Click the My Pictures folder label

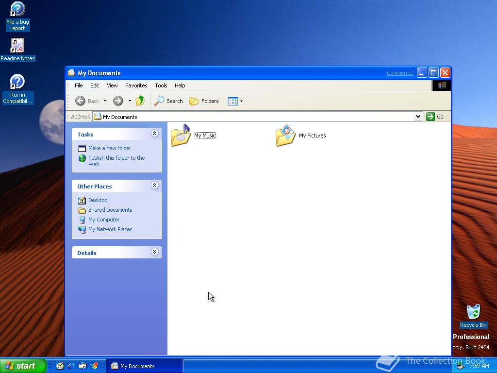[312, 136]
